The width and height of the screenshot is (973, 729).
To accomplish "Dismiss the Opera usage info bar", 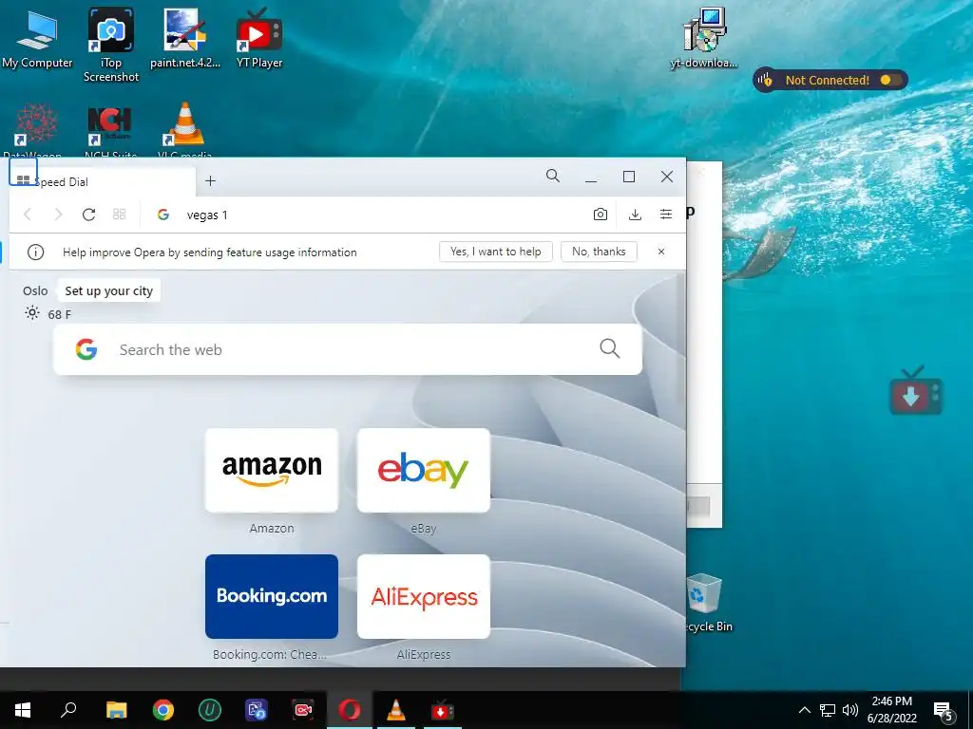I will click(x=661, y=252).
